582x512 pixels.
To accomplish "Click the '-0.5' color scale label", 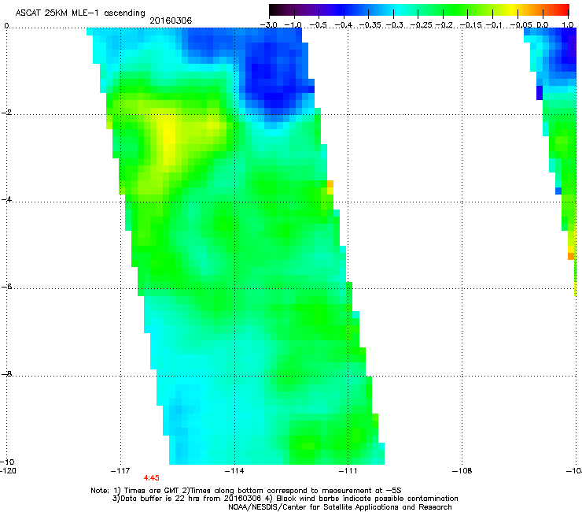I will [x=319, y=25].
